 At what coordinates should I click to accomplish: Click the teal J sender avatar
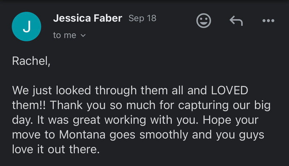(26, 26)
